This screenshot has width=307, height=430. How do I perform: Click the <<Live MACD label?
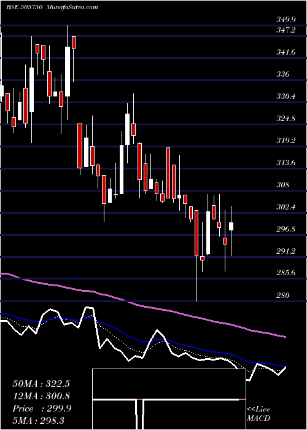point(258,414)
